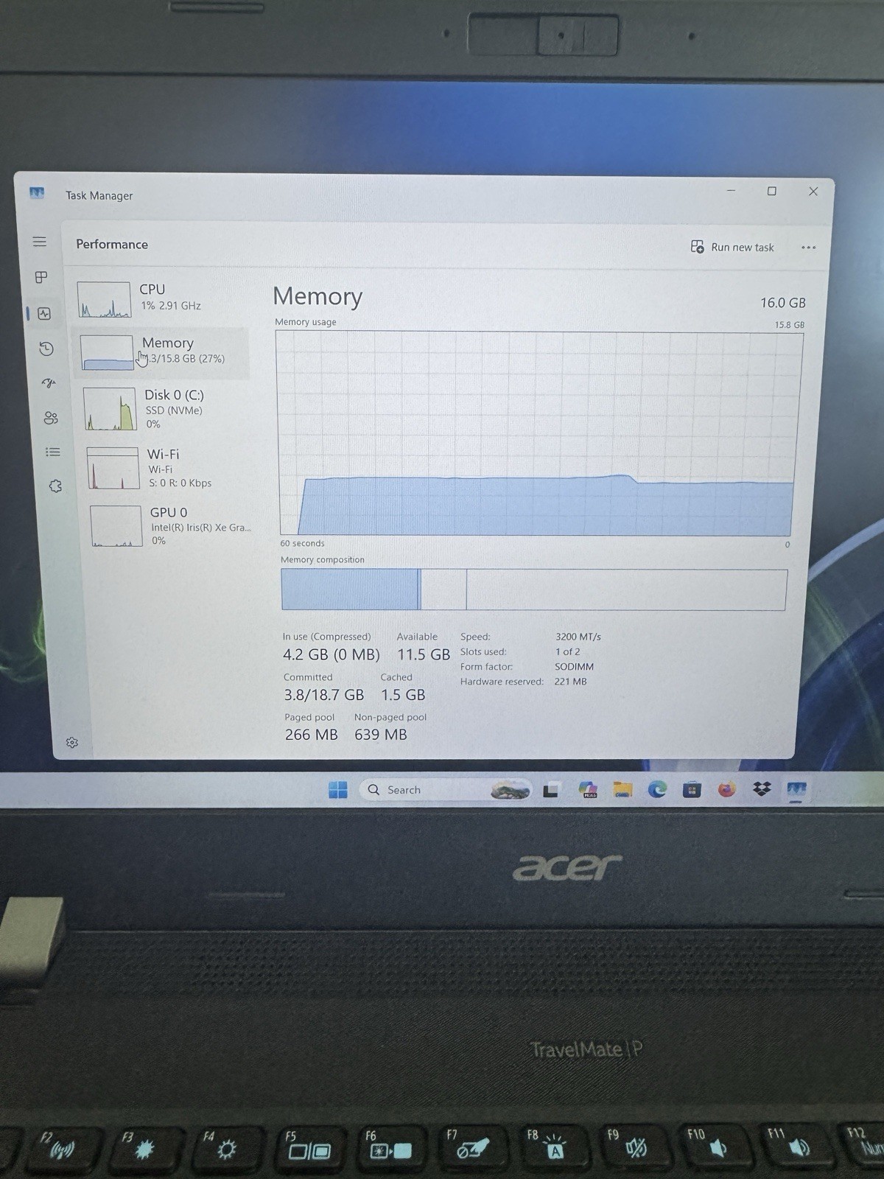Launch Firefox from the taskbar
The width and height of the screenshot is (884, 1179).
(727, 790)
